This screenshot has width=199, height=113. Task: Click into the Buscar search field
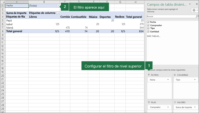pos(171,16)
